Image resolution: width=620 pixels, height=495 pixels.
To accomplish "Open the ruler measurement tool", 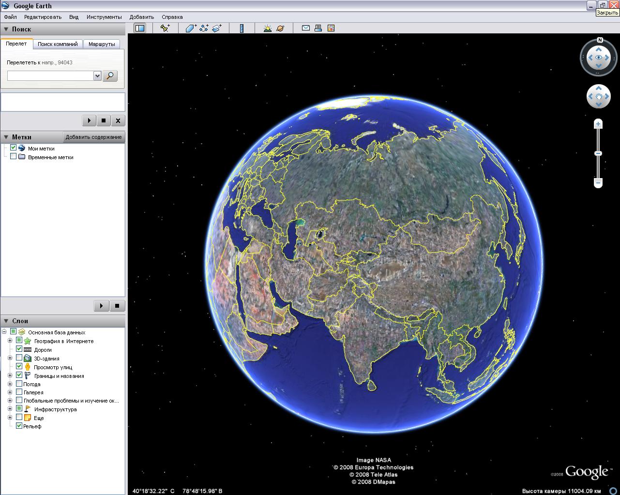I will click(242, 28).
